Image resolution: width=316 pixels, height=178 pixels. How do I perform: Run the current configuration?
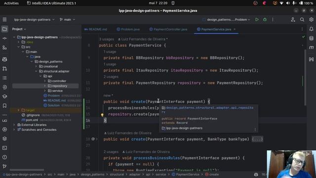click(x=257, y=20)
